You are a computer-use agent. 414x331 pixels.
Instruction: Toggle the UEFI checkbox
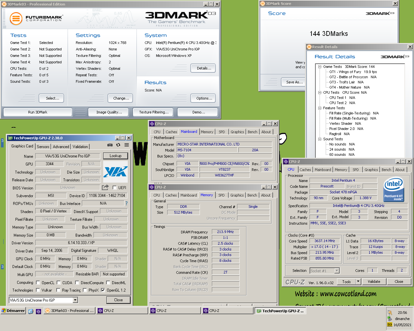pos(114,188)
